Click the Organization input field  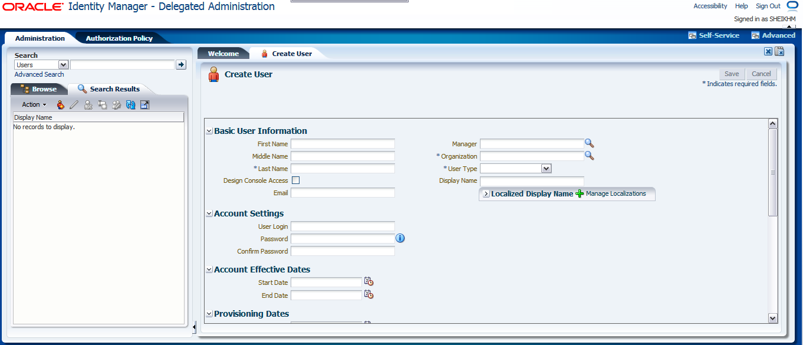click(532, 156)
